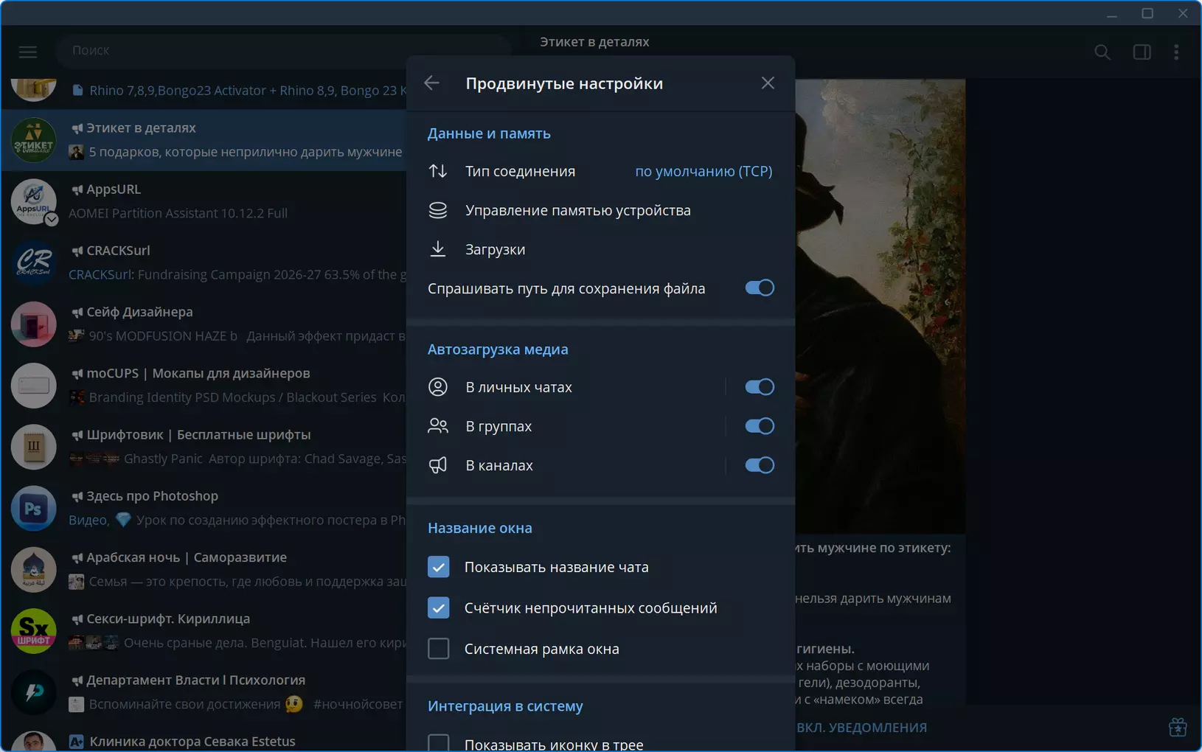
Task: Open AppsURL channel avatar
Action: coord(34,201)
